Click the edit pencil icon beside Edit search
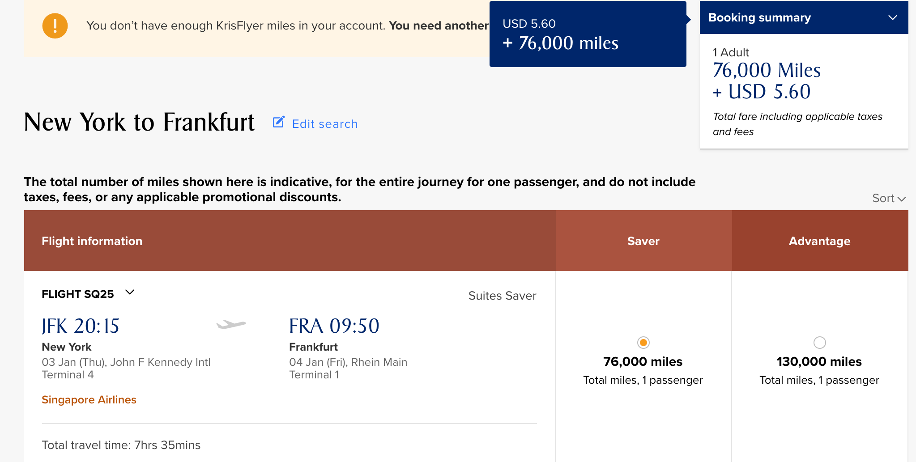This screenshot has height=462, width=916. point(278,122)
